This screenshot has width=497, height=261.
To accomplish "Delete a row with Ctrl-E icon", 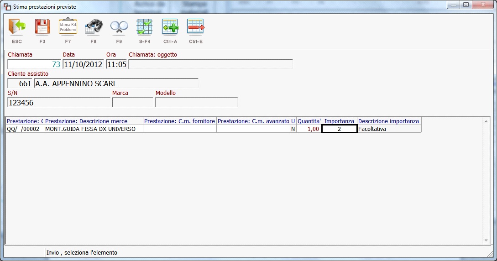I will click(x=196, y=27).
